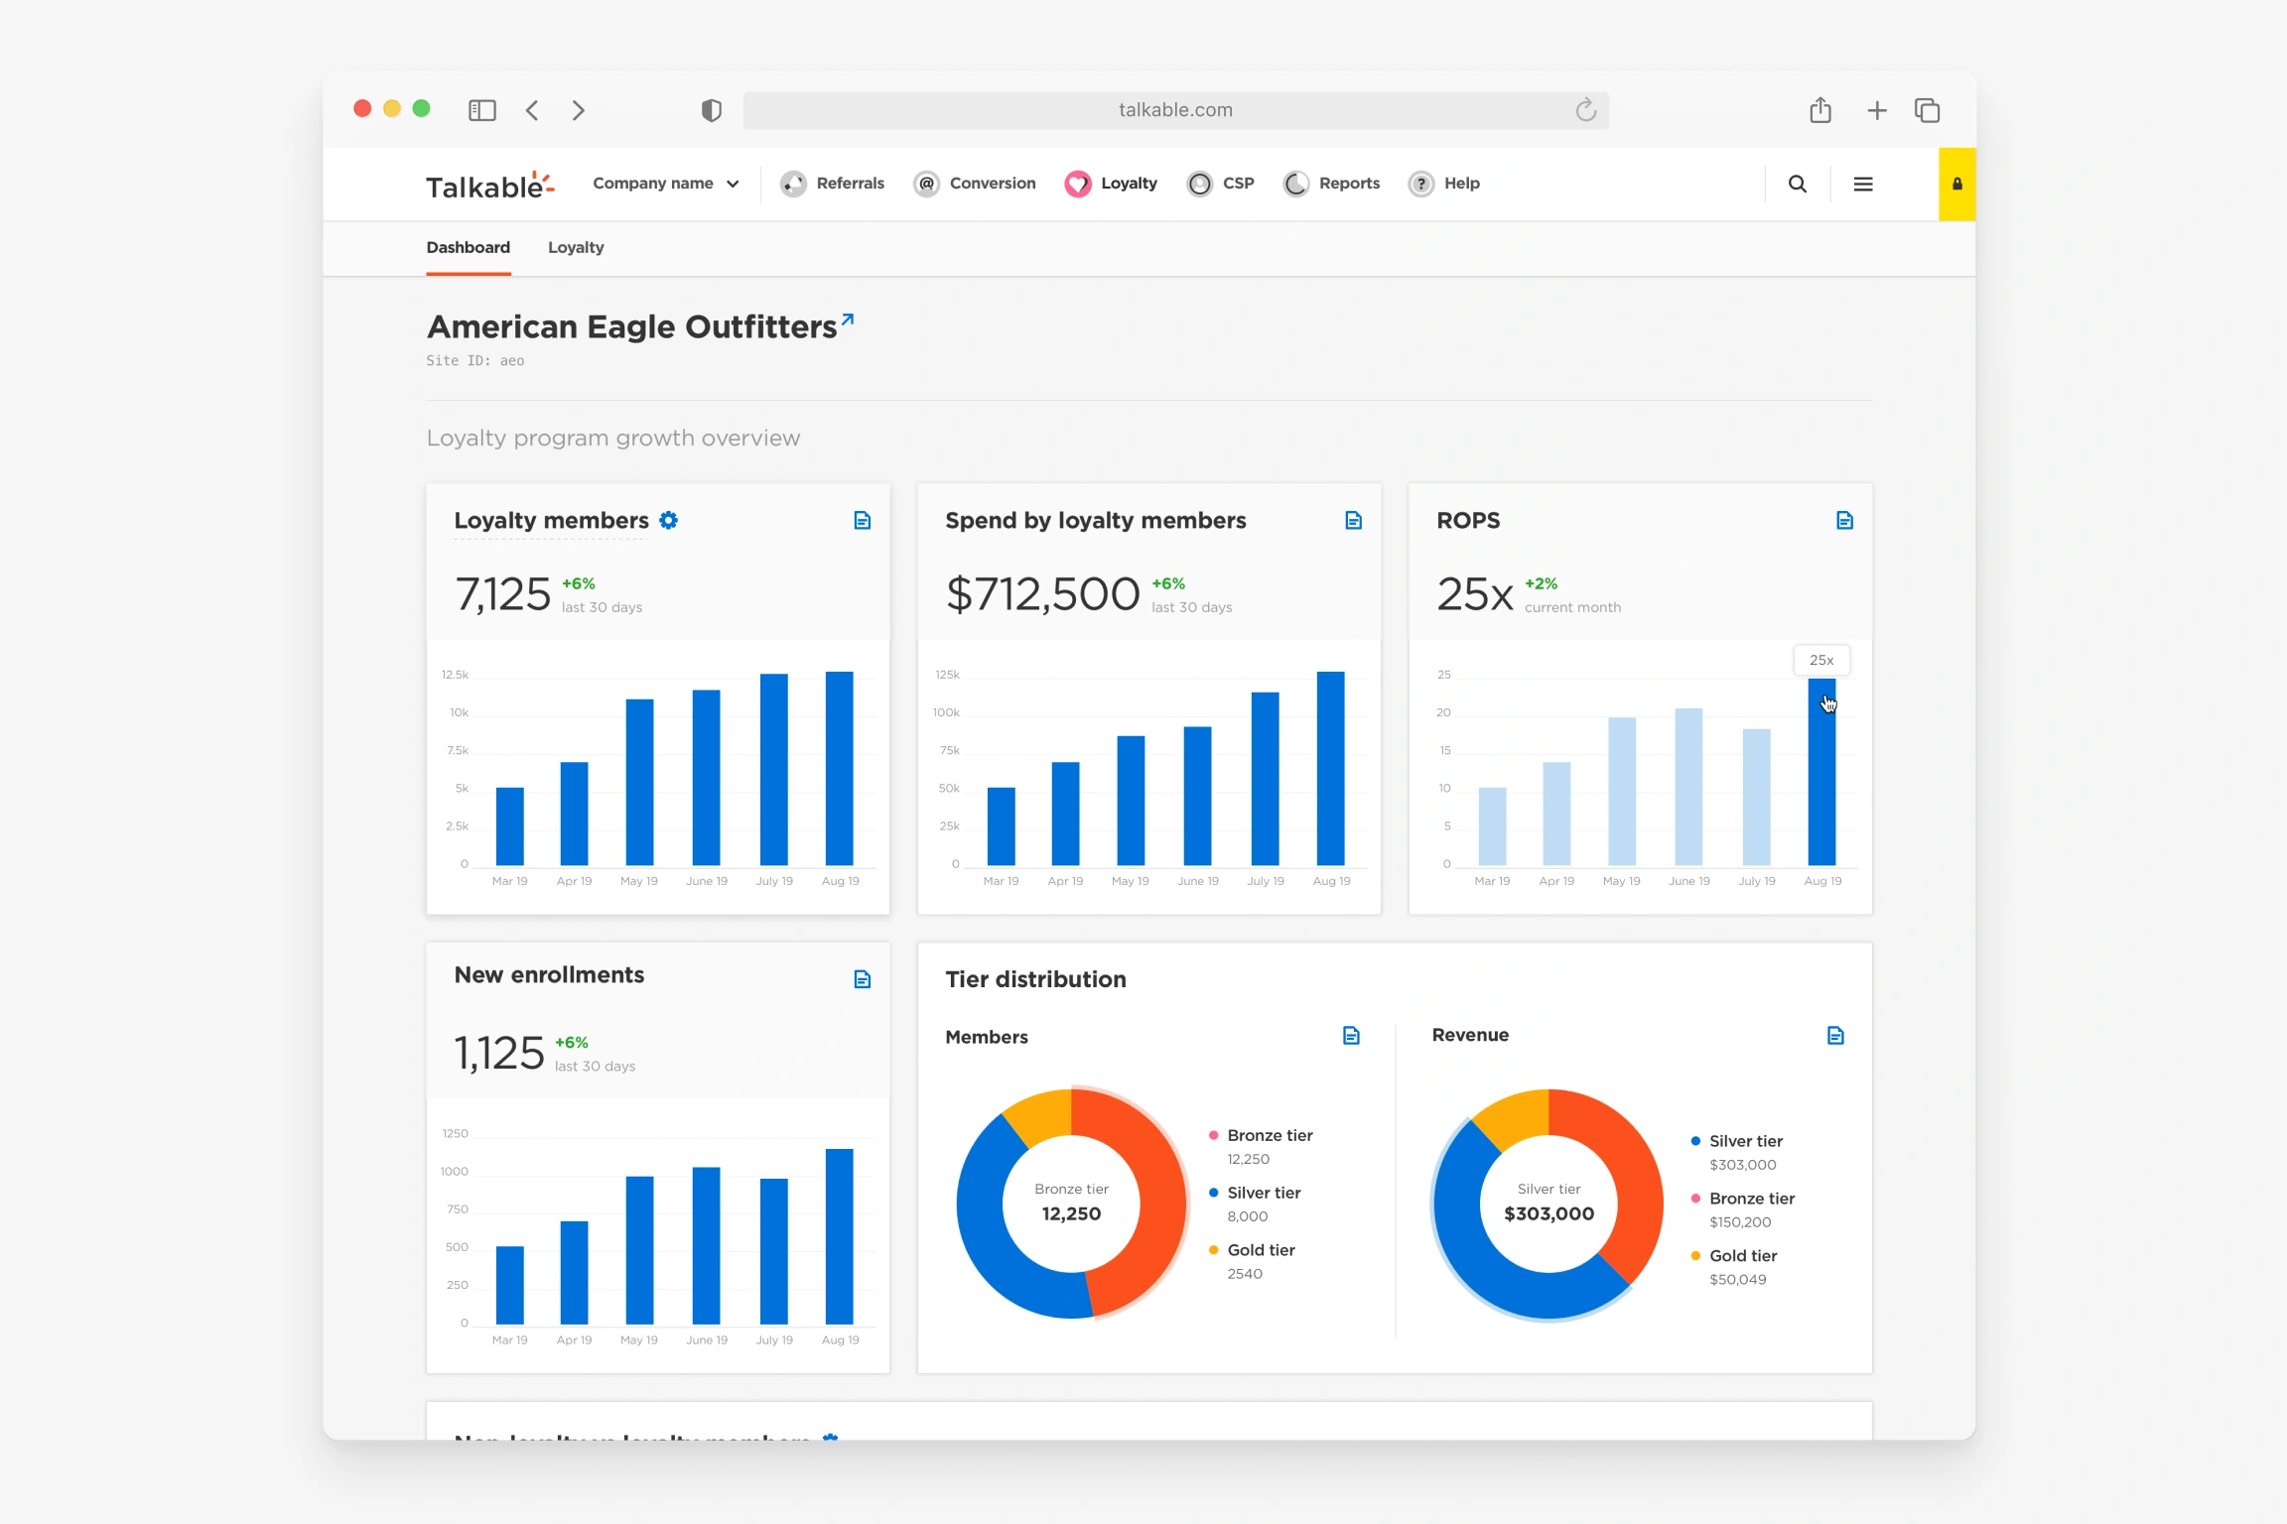
Task: Select Gold tier in Members legend
Action: (1252, 1261)
